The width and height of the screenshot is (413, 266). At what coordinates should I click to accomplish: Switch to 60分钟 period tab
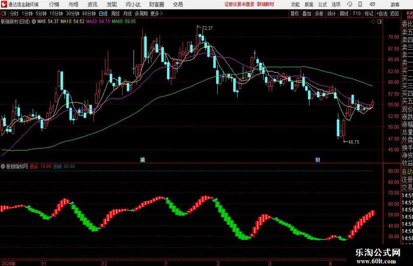coord(89,14)
